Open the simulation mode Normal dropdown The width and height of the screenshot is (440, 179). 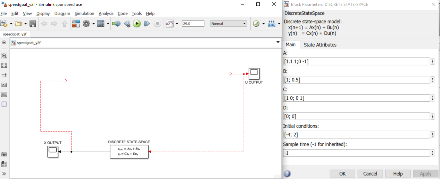point(229,24)
